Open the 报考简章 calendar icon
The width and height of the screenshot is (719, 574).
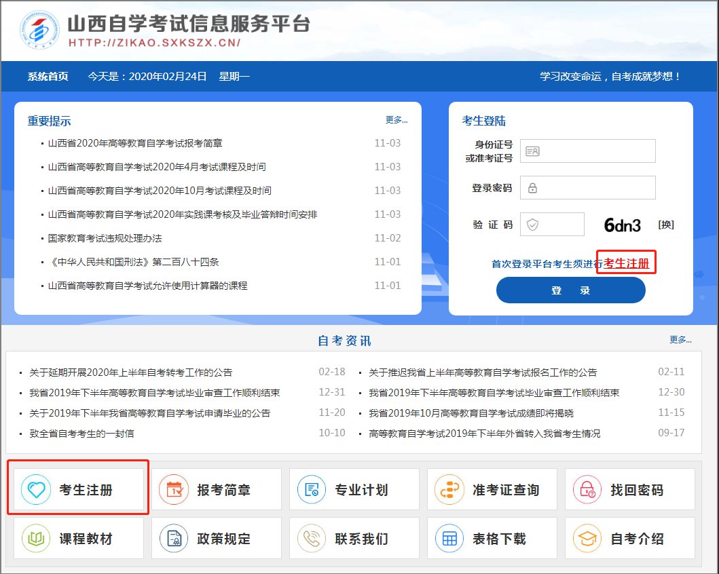pyautogui.click(x=174, y=490)
